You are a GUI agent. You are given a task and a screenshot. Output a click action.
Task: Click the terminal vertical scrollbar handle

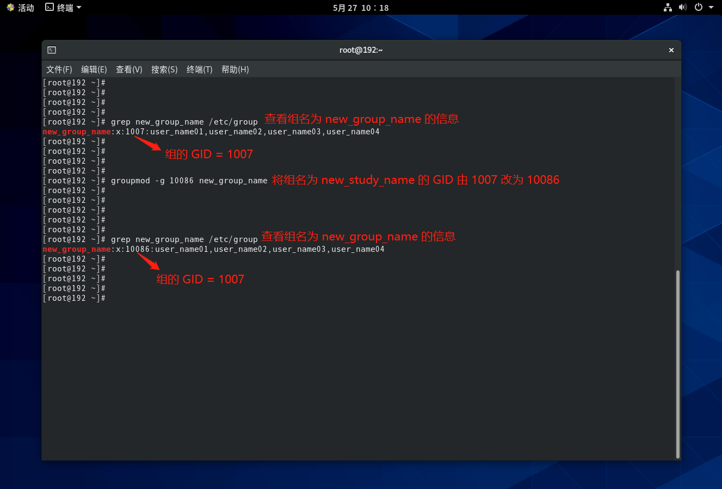tap(677, 363)
